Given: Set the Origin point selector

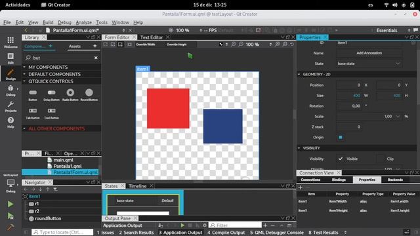Looking at the screenshot, I should [341, 137].
